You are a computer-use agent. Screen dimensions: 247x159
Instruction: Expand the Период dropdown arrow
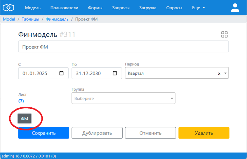[225, 74]
